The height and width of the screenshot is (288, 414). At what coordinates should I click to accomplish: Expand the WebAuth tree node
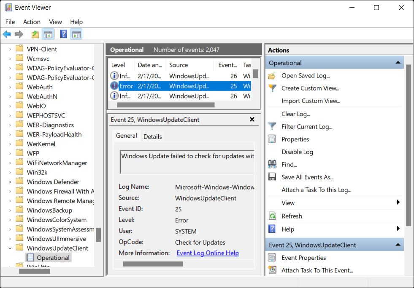(x=10, y=87)
